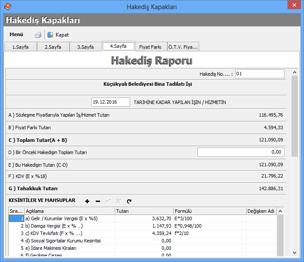Open the Fiyat Farkı tab
The width and height of the screenshot is (304, 262).
click(x=150, y=47)
